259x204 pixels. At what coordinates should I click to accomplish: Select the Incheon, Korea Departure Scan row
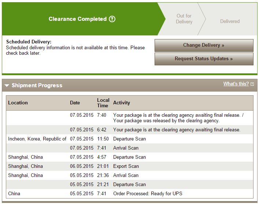tap(130, 139)
